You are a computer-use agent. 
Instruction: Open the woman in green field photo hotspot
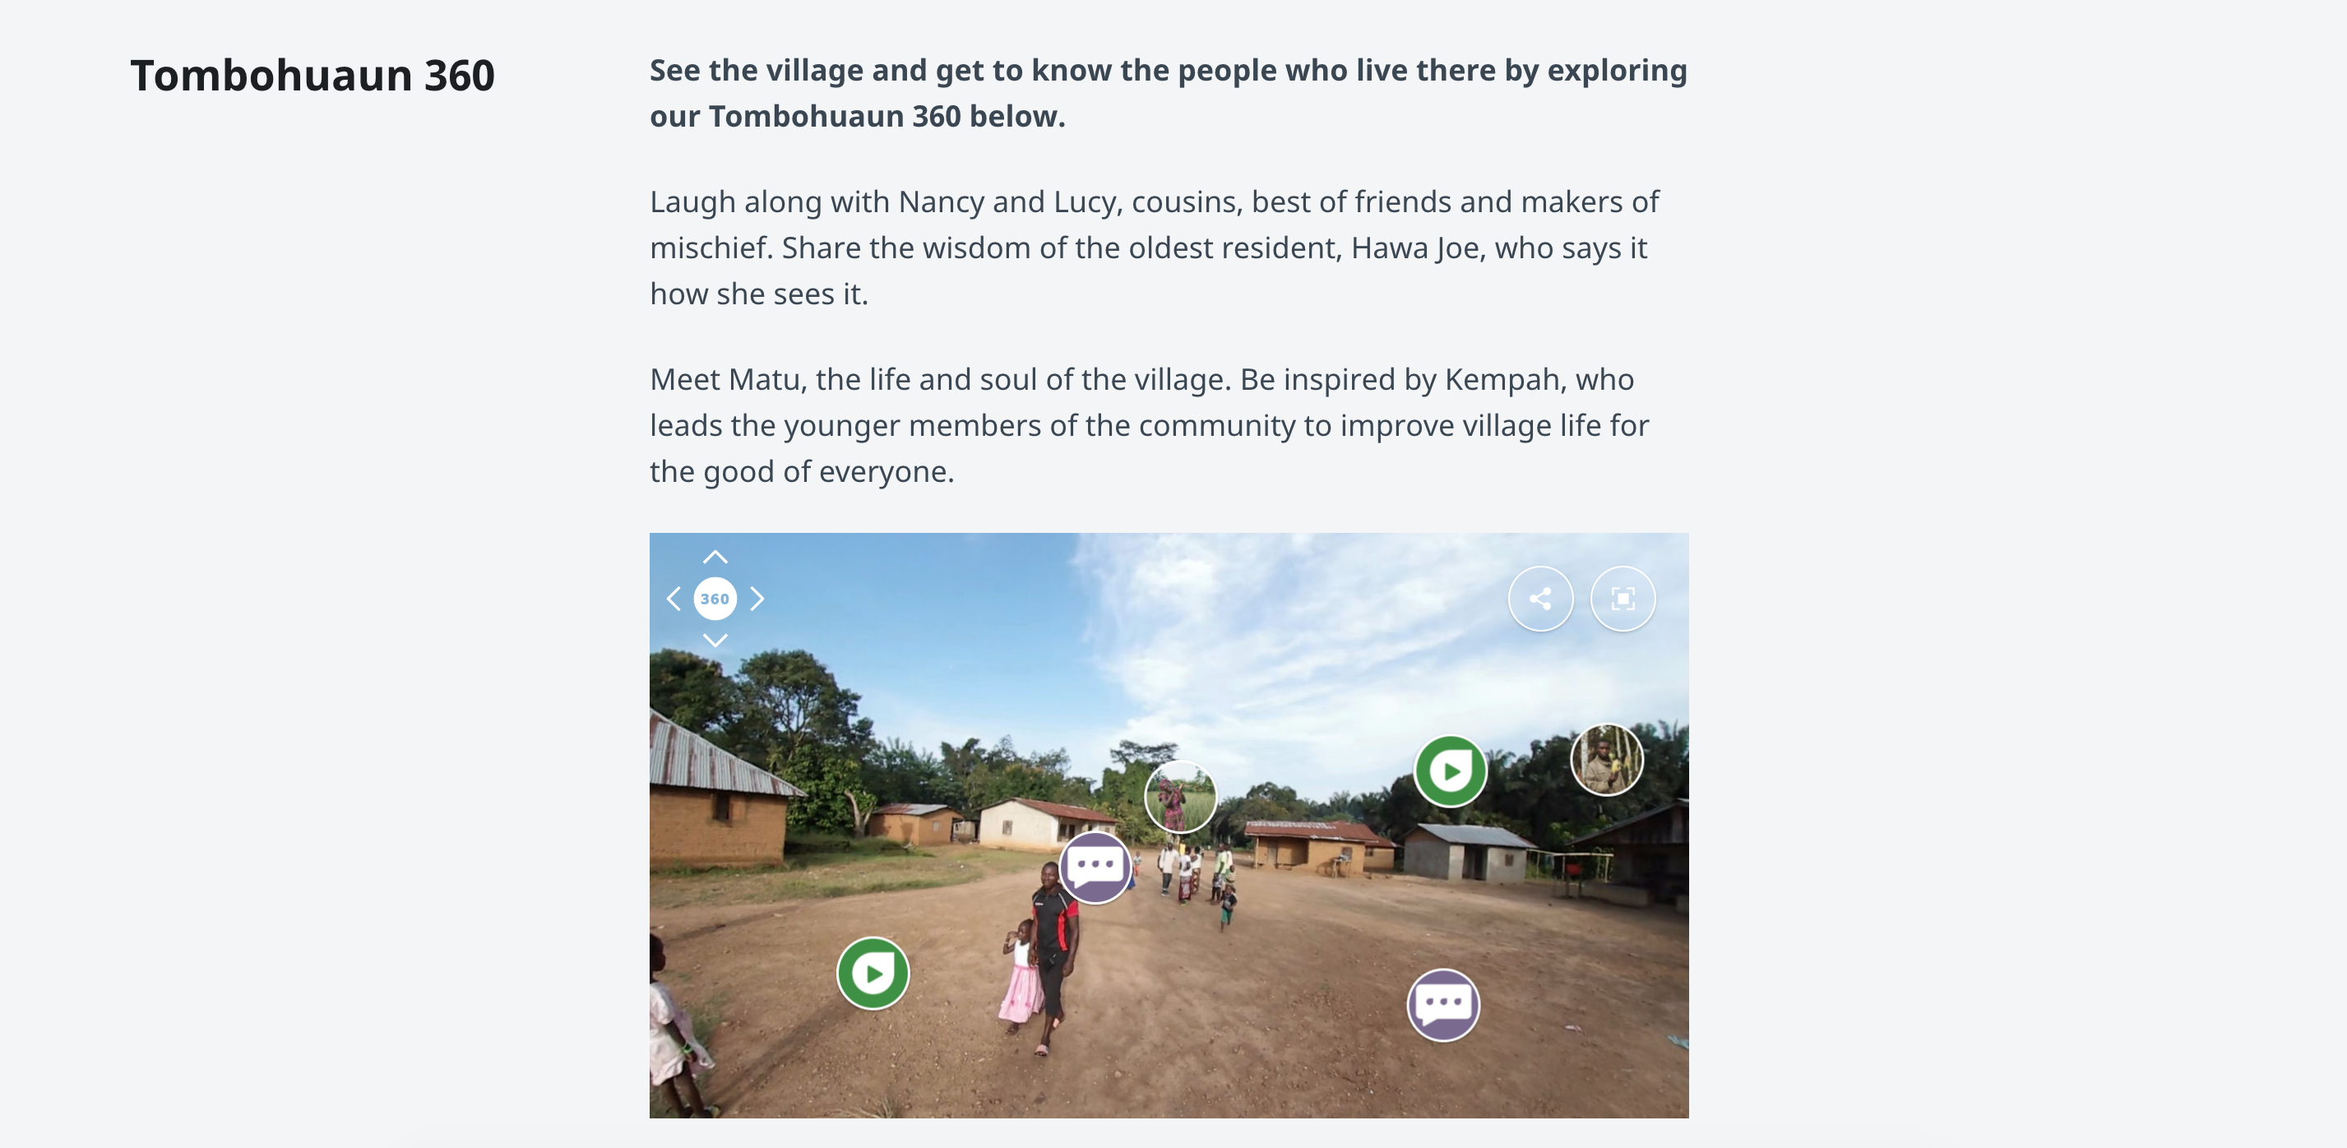click(x=1180, y=797)
